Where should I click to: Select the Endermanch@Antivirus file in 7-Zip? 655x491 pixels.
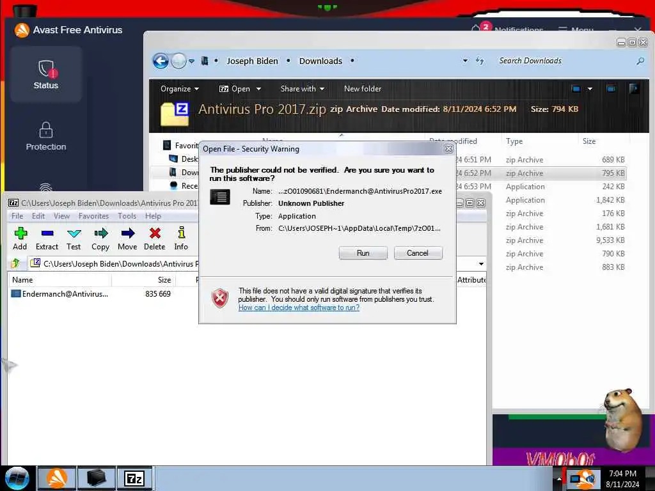pos(65,294)
